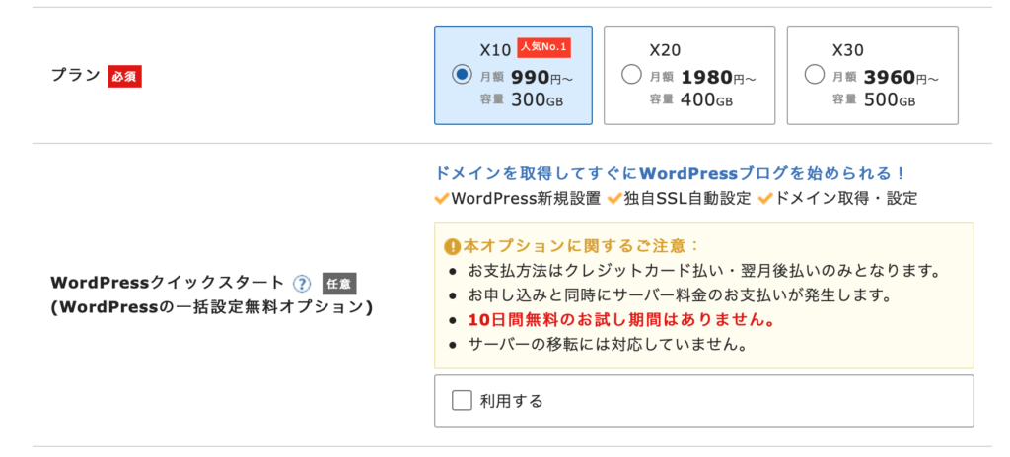
Task: Click the X20 monthly price 1980円
Action: point(718,78)
